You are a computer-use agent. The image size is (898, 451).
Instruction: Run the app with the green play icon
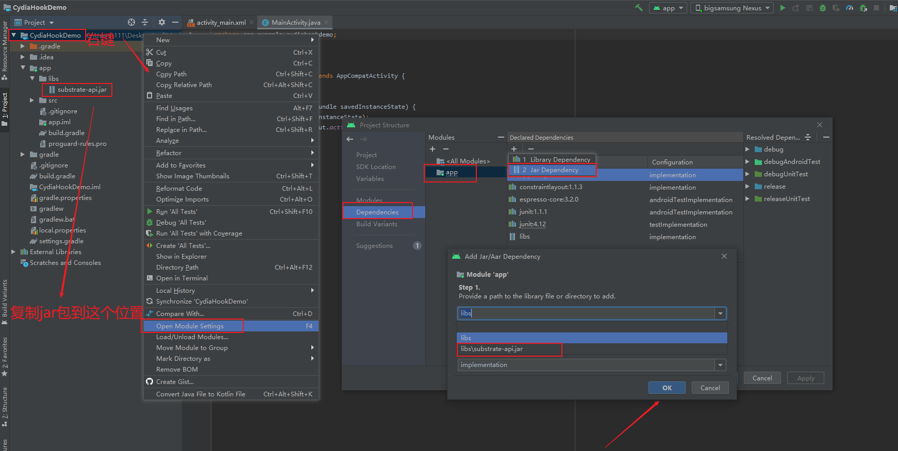pyautogui.click(x=783, y=8)
